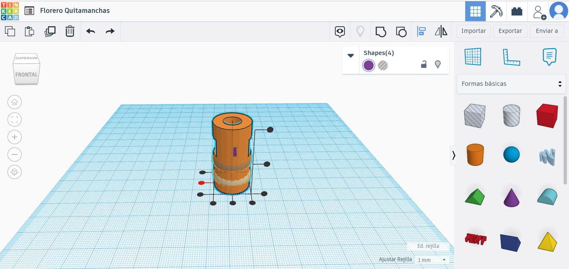569x269 pixels.
Task: Pick the striped Box hole shape
Action: tap(474, 116)
